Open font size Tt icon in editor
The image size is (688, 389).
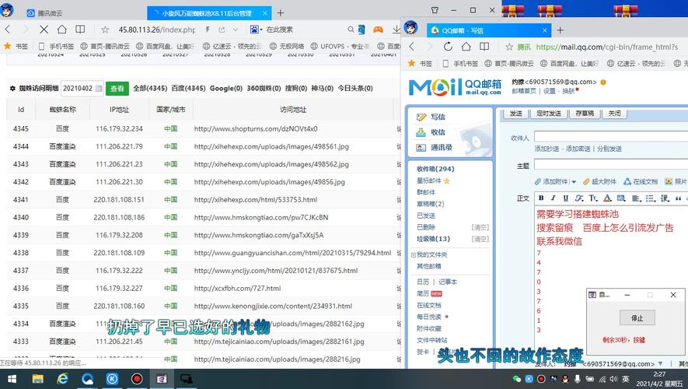click(593, 198)
